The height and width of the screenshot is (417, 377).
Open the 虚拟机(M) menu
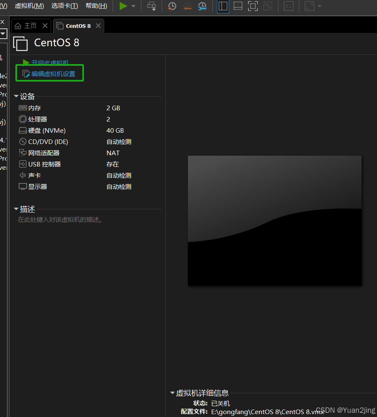pyautogui.click(x=29, y=6)
